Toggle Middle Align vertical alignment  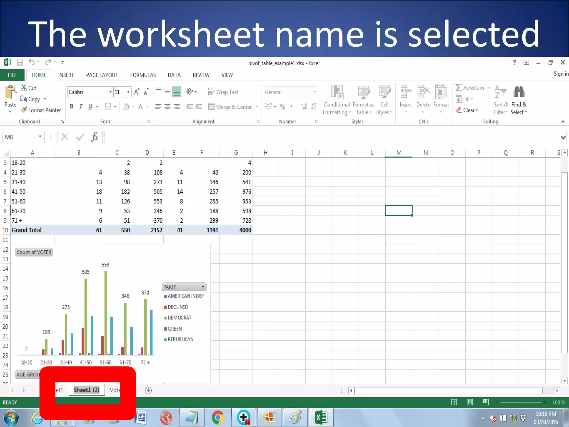tap(167, 91)
